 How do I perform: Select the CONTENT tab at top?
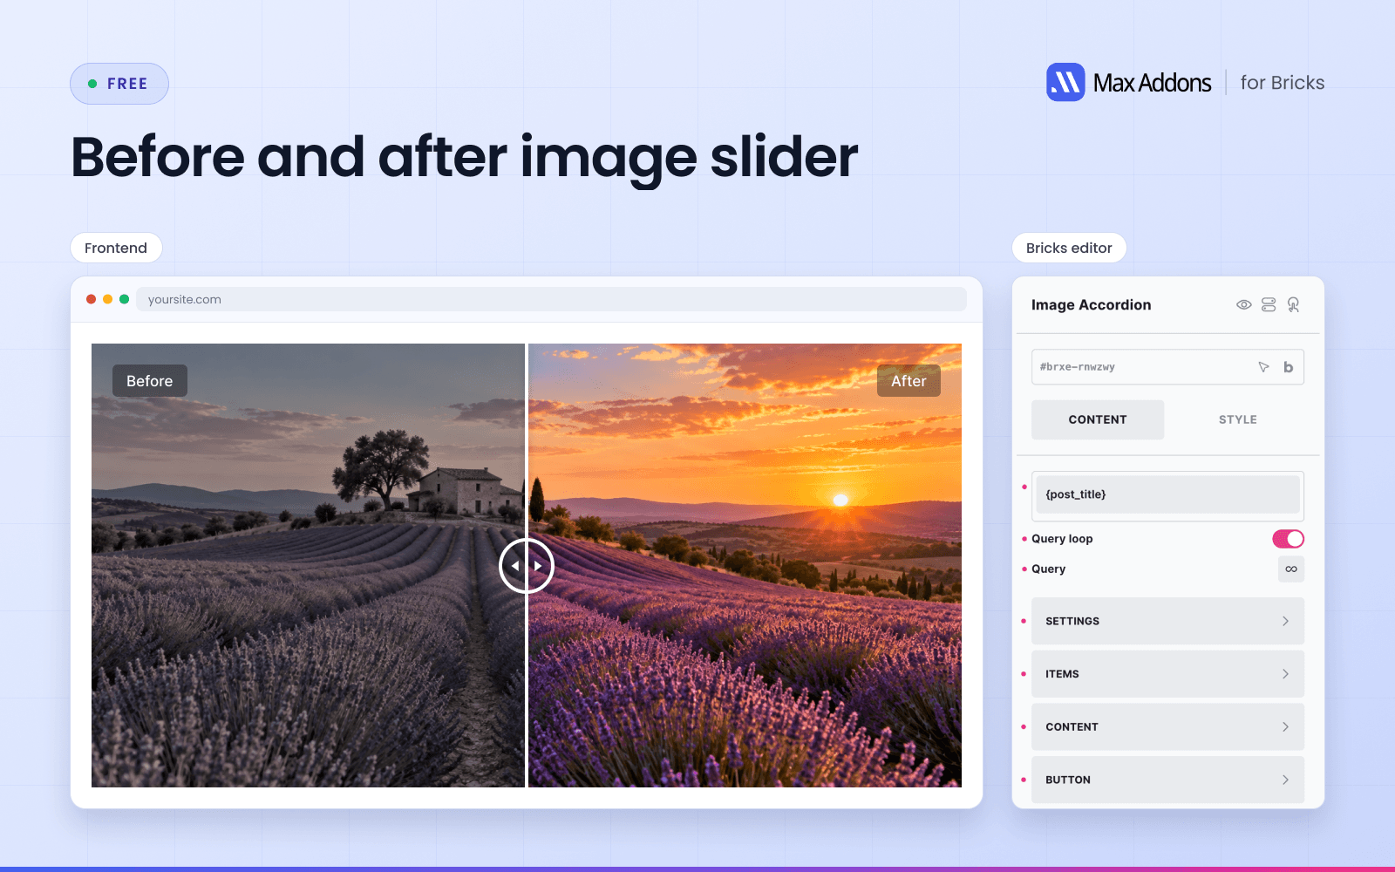(1098, 419)
